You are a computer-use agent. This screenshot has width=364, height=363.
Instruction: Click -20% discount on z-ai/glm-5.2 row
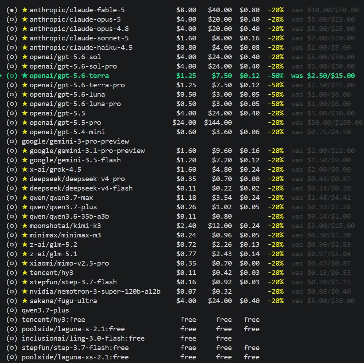coord(276,245)
